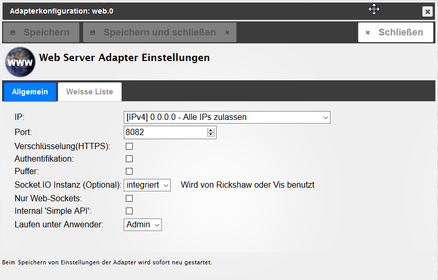This screenshot has width=438, height=280.
Task: Close the Adapterkonfiguration dialog with the title bar X
Action: [427, 11]
